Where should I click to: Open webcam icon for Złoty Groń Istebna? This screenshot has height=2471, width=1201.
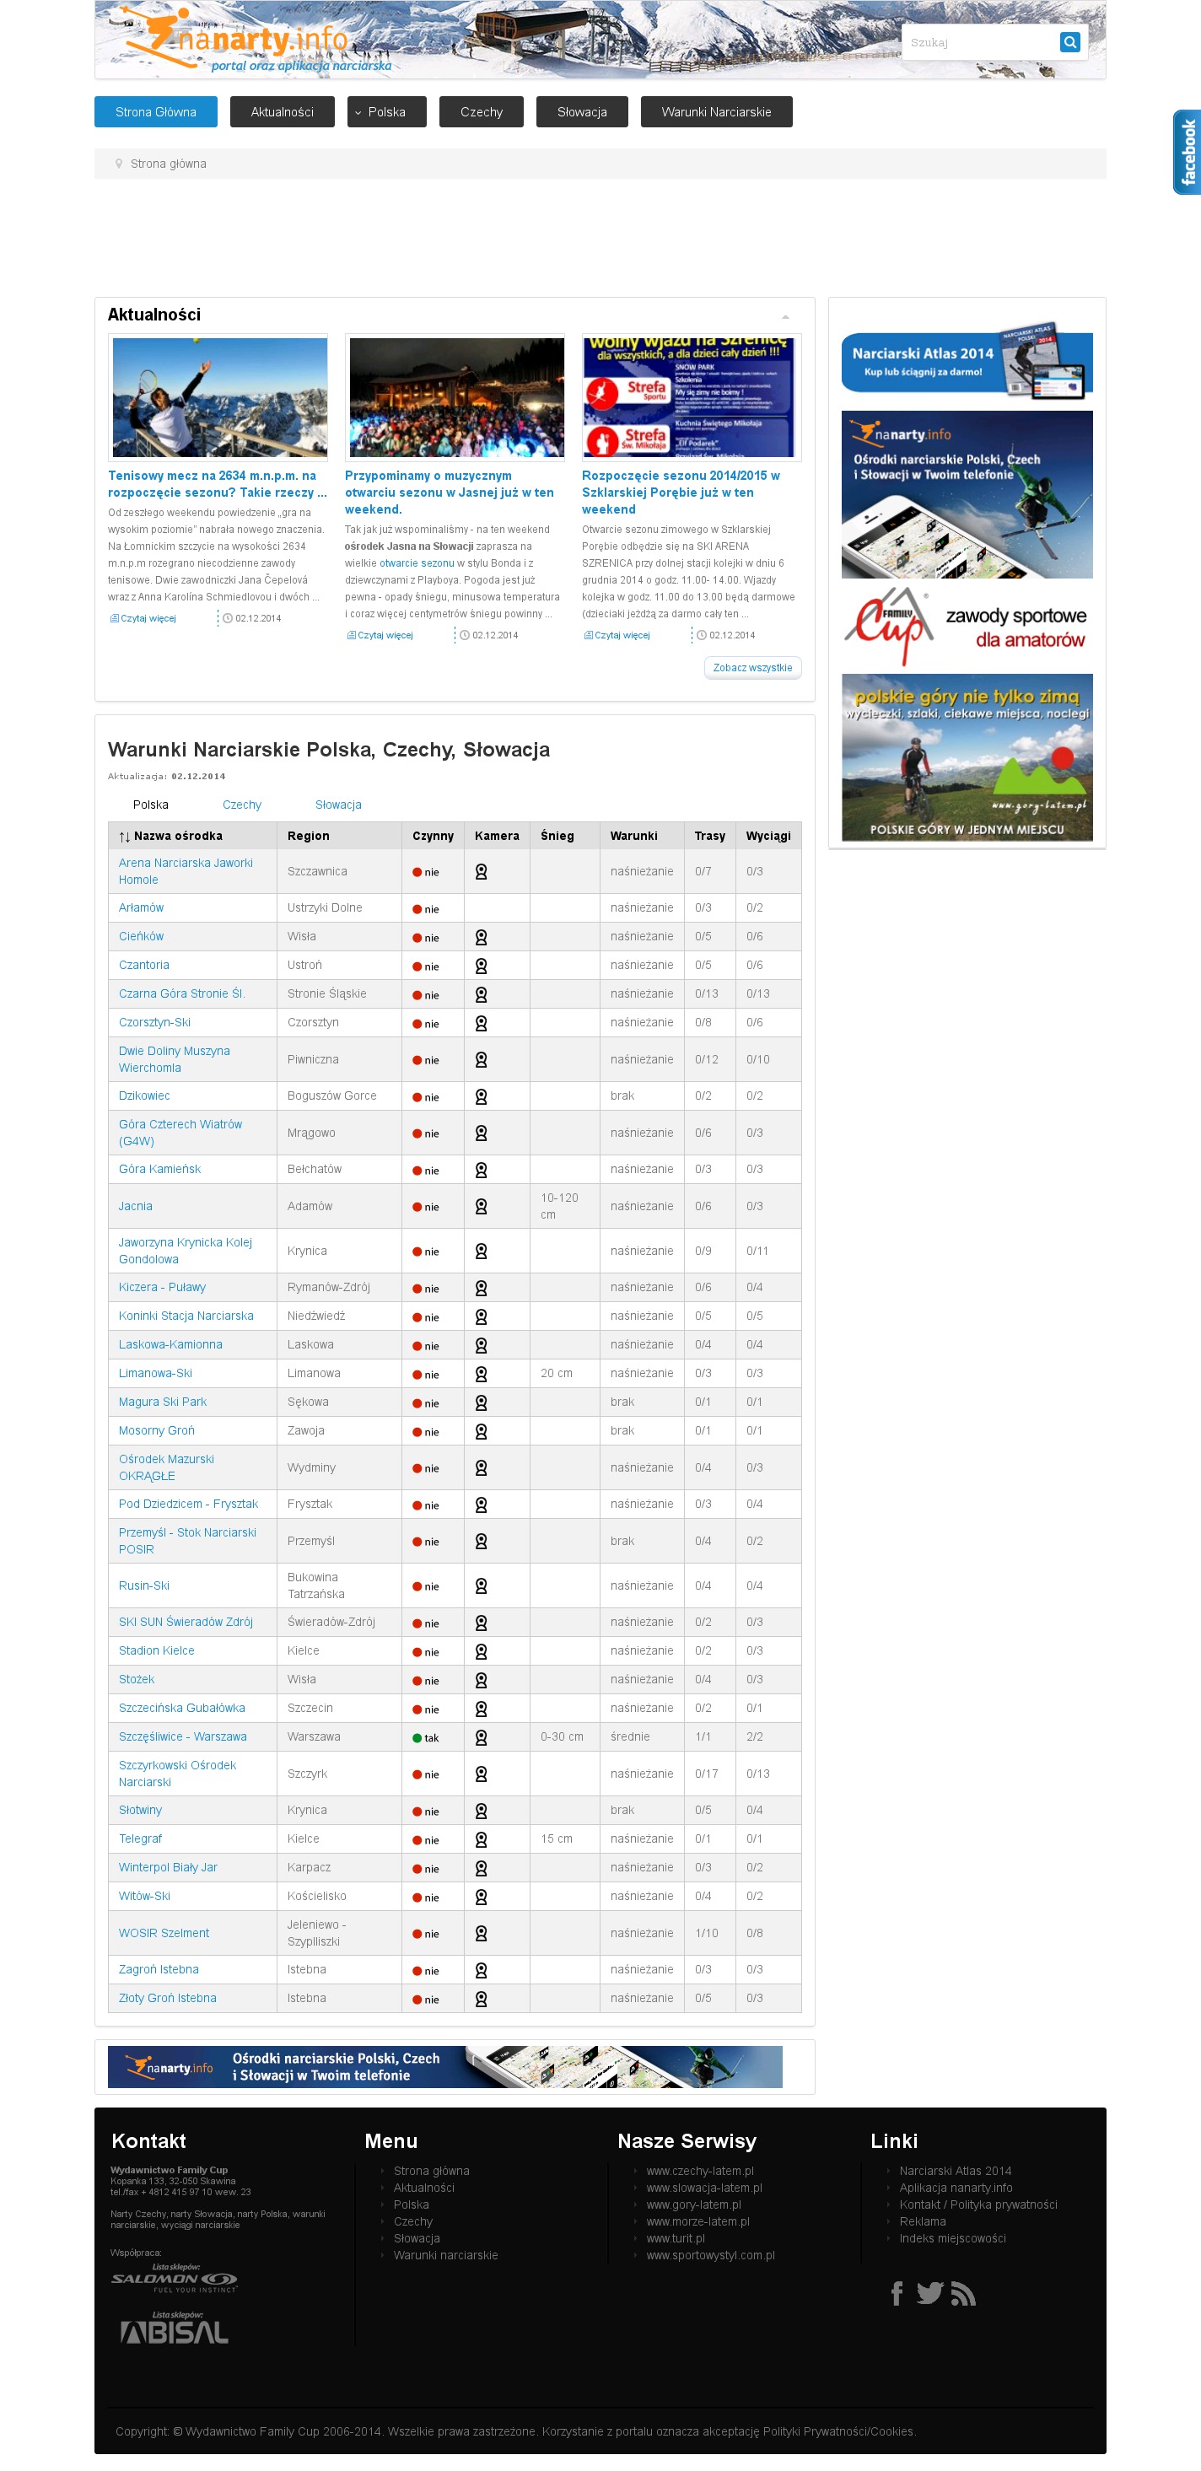(481, 1998)
